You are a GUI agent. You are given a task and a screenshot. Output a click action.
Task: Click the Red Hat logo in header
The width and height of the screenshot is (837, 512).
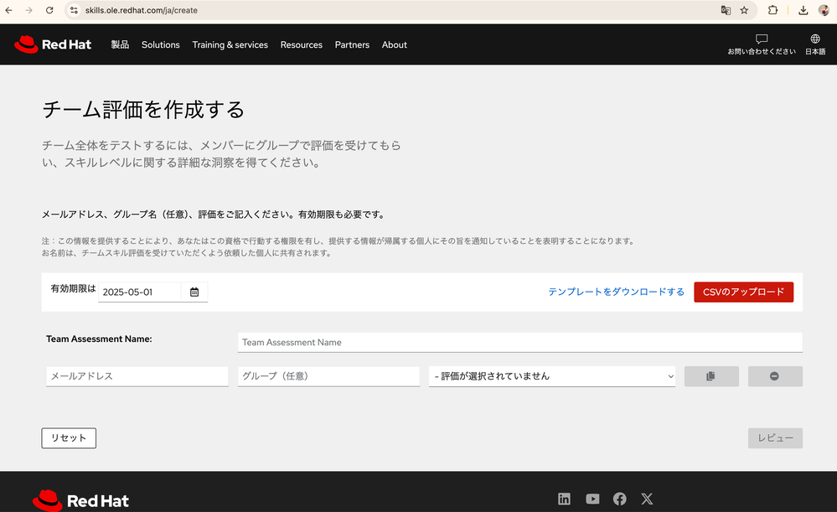click(x=53, y=44)
